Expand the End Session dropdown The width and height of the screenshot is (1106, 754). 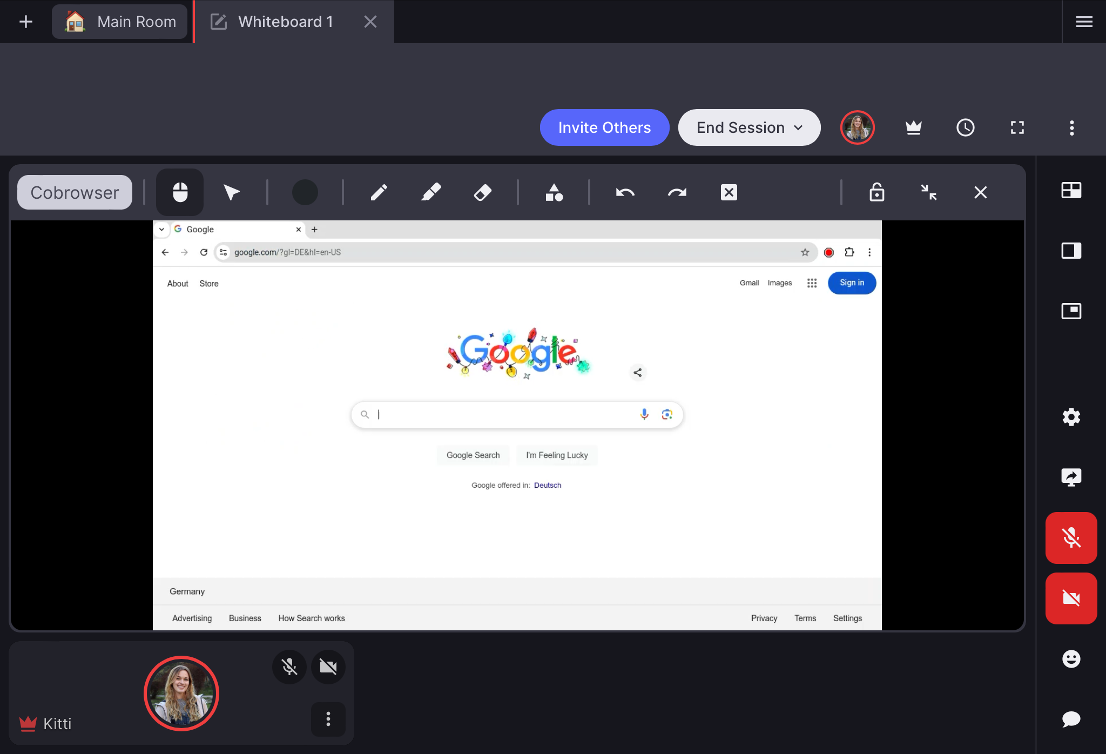pyautogui.click(x=749, y=127)
